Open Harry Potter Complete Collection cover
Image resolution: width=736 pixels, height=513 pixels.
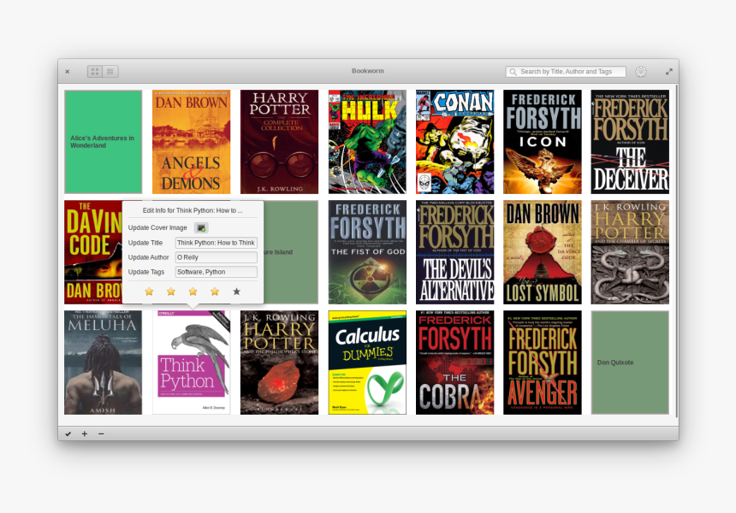(279, 142)
